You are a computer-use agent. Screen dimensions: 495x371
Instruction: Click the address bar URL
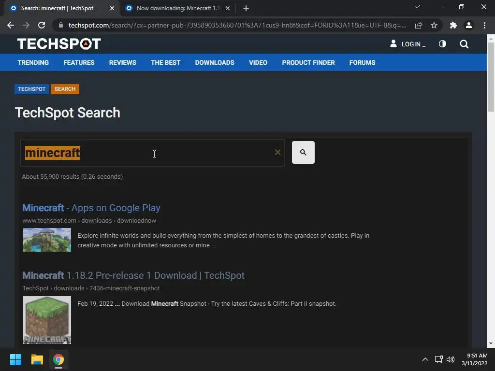point(237,25)
